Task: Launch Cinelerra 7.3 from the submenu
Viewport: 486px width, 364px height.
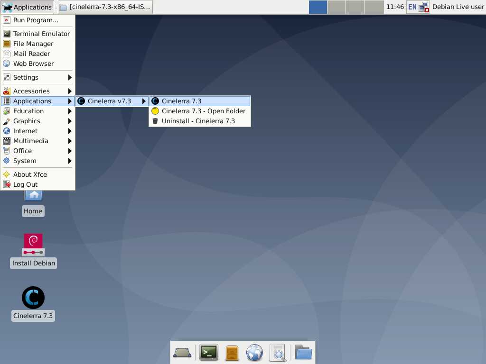Action: click(200, 101)
